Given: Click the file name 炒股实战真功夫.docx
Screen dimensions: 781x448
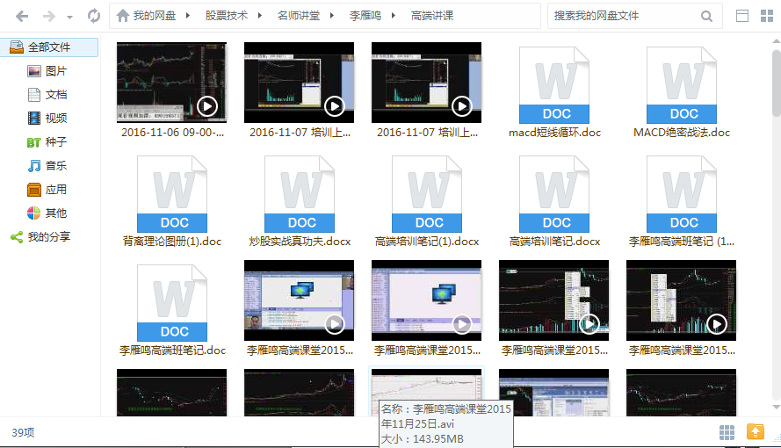Looking at the screenshot, I should tap(300, 242).
